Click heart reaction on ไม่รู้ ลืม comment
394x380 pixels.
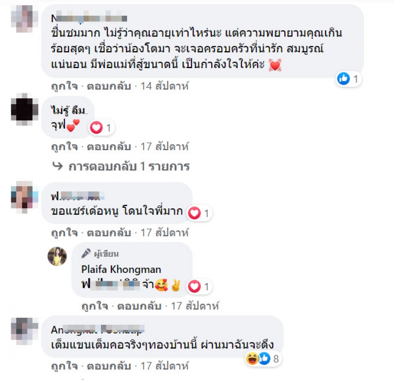coord(97,127)
